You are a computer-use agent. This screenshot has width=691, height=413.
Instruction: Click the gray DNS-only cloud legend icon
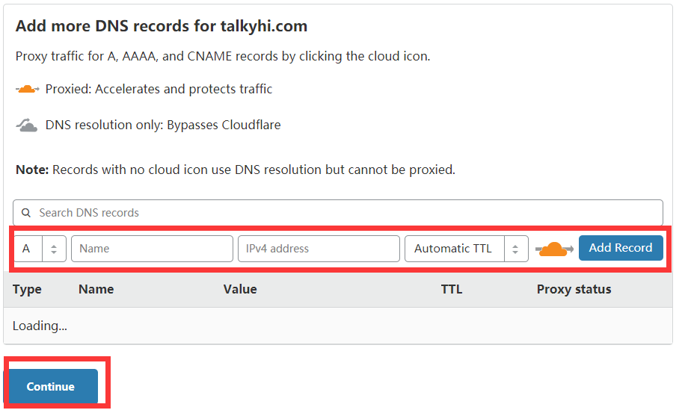click(27, 125)
